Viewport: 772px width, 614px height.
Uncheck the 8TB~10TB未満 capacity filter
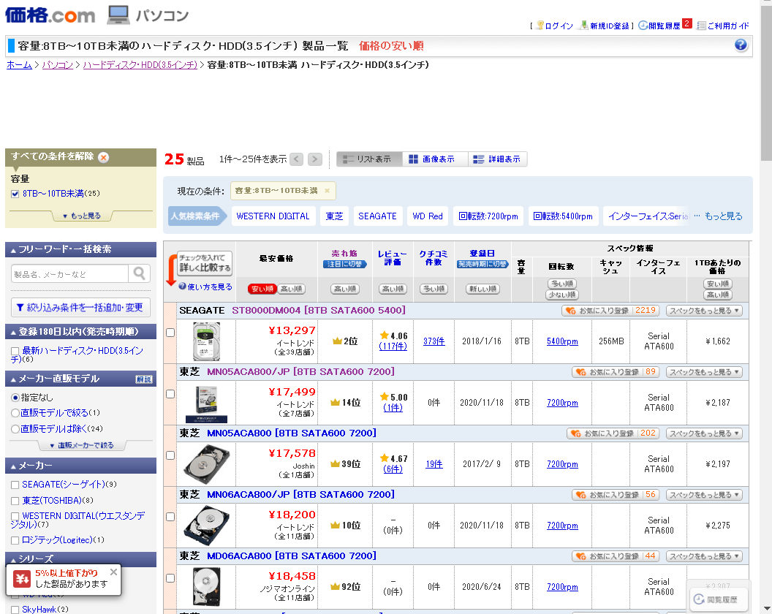[13, 194]
